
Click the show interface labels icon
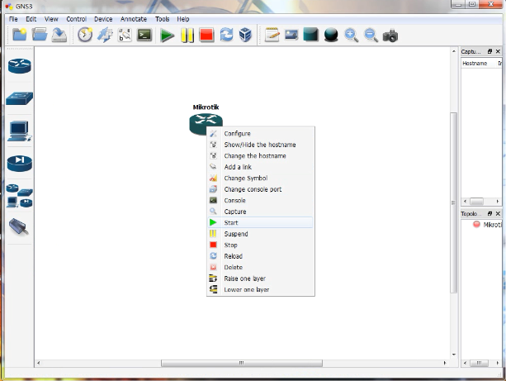click(105, 35)
